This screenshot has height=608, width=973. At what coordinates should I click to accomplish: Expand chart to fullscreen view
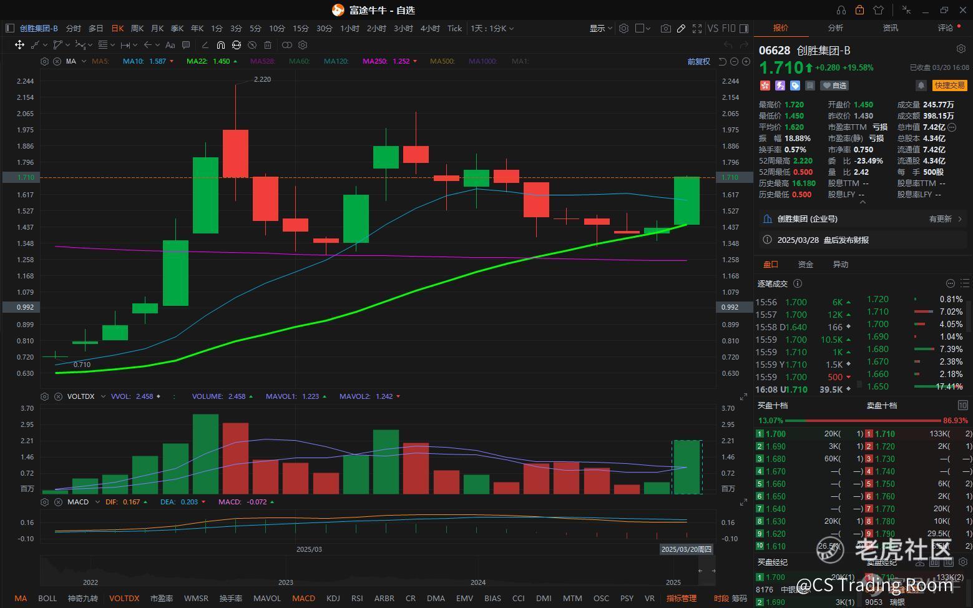697,28
